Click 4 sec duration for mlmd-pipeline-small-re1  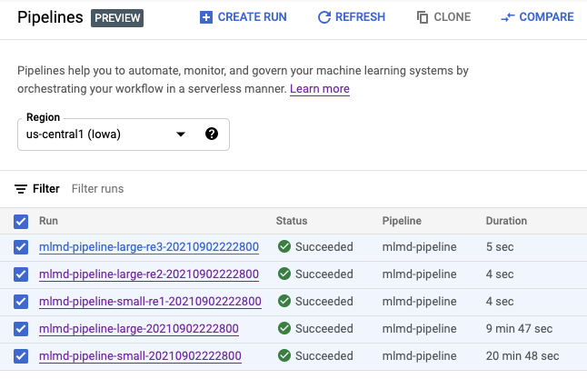point(500,302)
